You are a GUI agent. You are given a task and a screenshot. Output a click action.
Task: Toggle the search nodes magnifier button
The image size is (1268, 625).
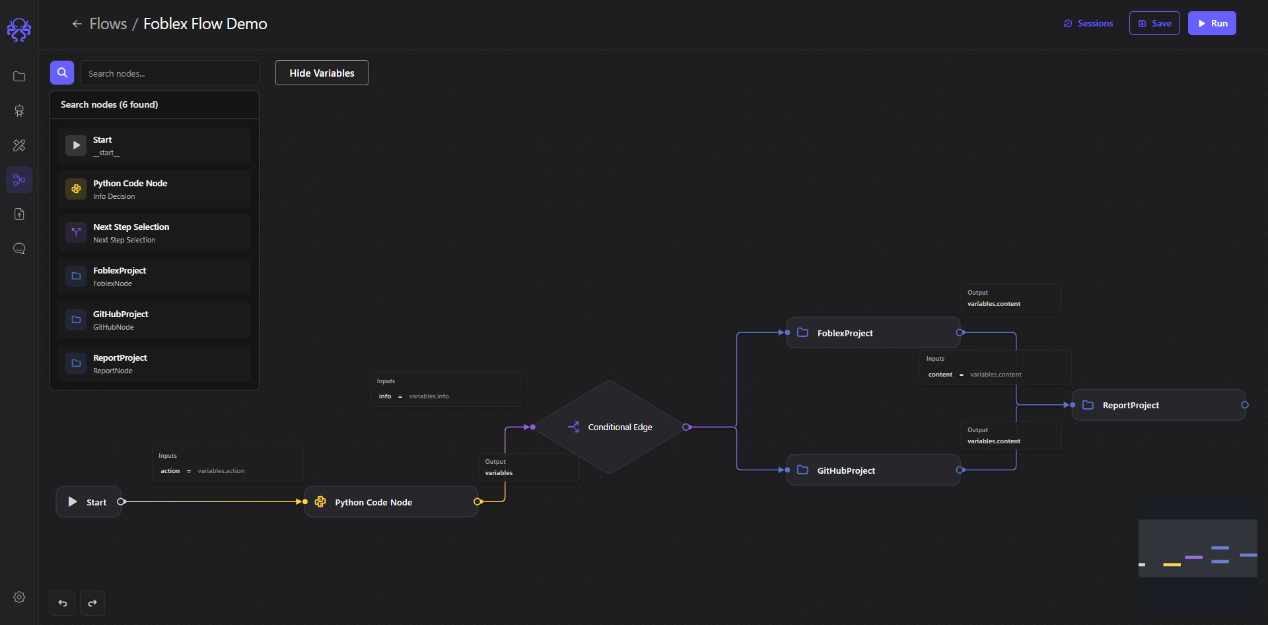point(61,73)
